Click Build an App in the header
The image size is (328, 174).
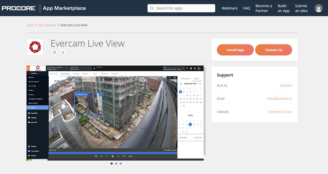coord(284,8)
